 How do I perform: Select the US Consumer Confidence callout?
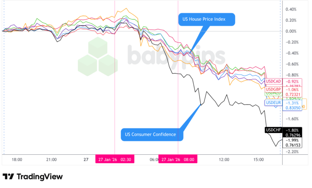point(152,134)
